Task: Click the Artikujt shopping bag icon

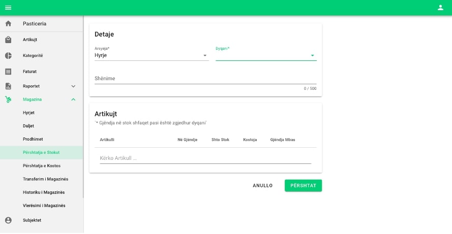Action: [8, 40]
